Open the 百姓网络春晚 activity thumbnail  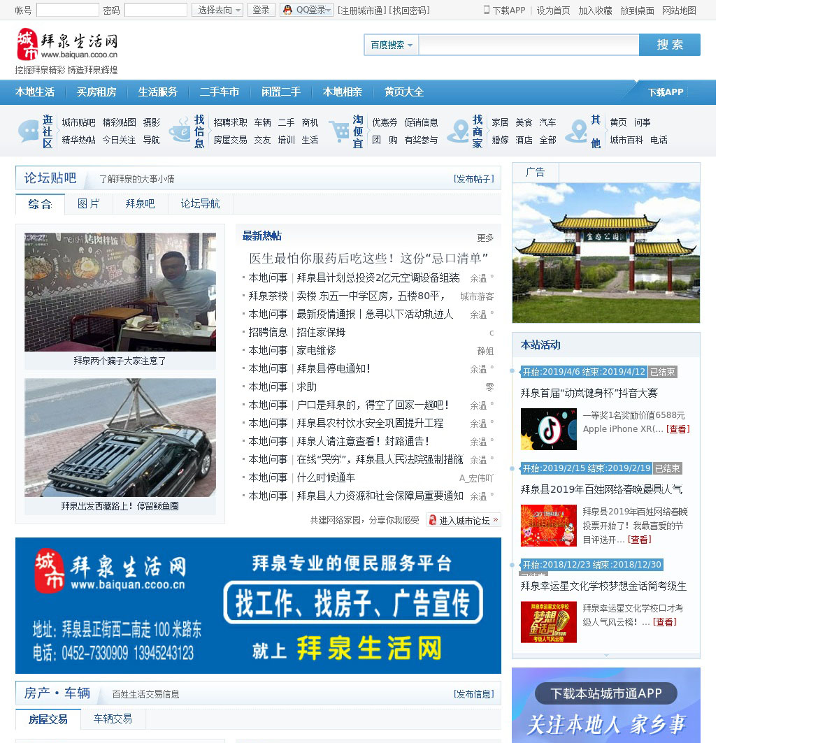coord(549,526)
